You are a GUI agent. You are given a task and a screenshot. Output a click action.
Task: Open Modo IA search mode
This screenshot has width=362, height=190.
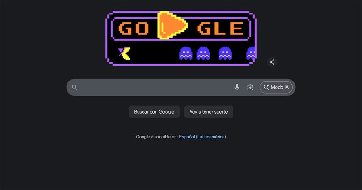tap(276, 87)
